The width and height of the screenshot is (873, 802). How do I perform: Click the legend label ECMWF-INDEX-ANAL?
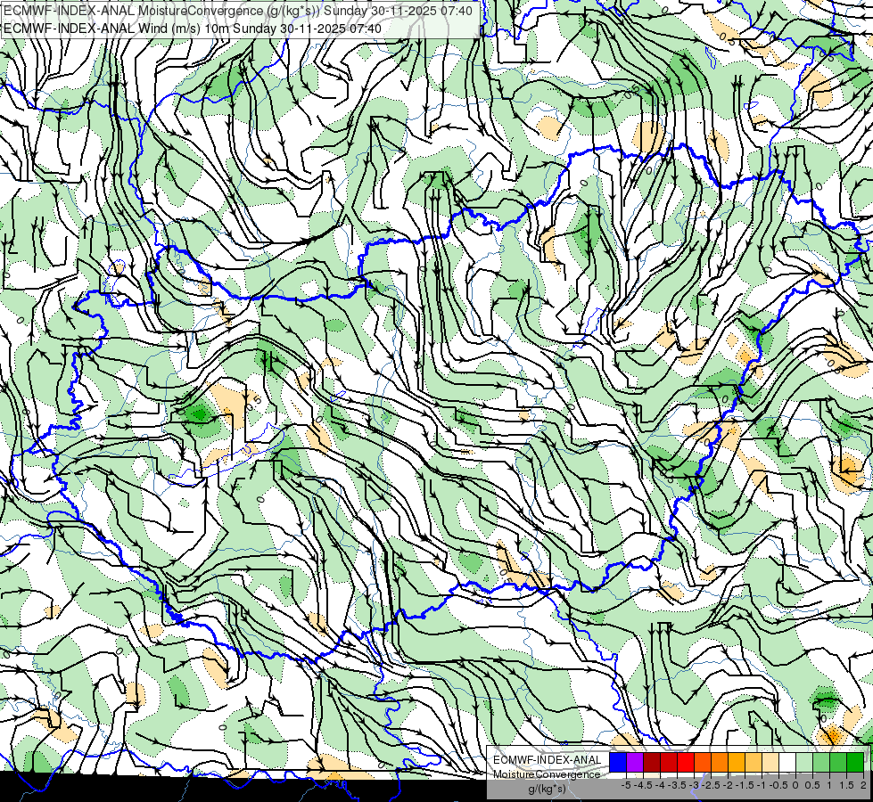point(548,760)
